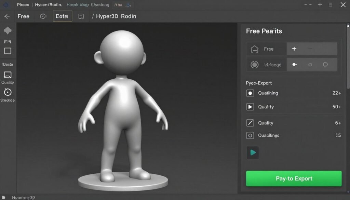Viewport: 350px width, 200px height.
Task: Open the Pireee title bar item
Action: [23, 5]
